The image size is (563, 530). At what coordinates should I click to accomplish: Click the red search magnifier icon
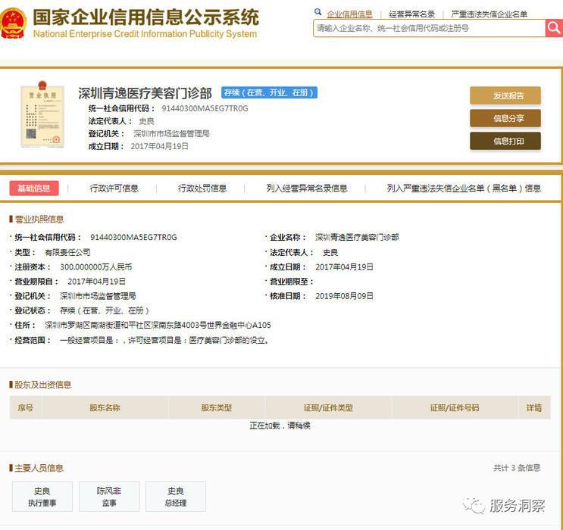click(553, 28)
